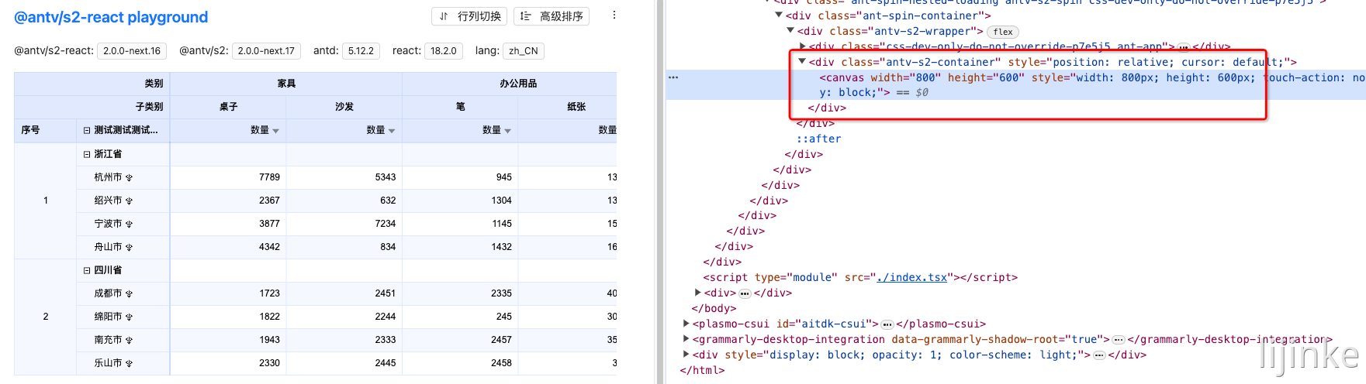Screen dimensions: 1366x384
Task: Click sort arrow in 桌子 数量 column
Action: 275,131
